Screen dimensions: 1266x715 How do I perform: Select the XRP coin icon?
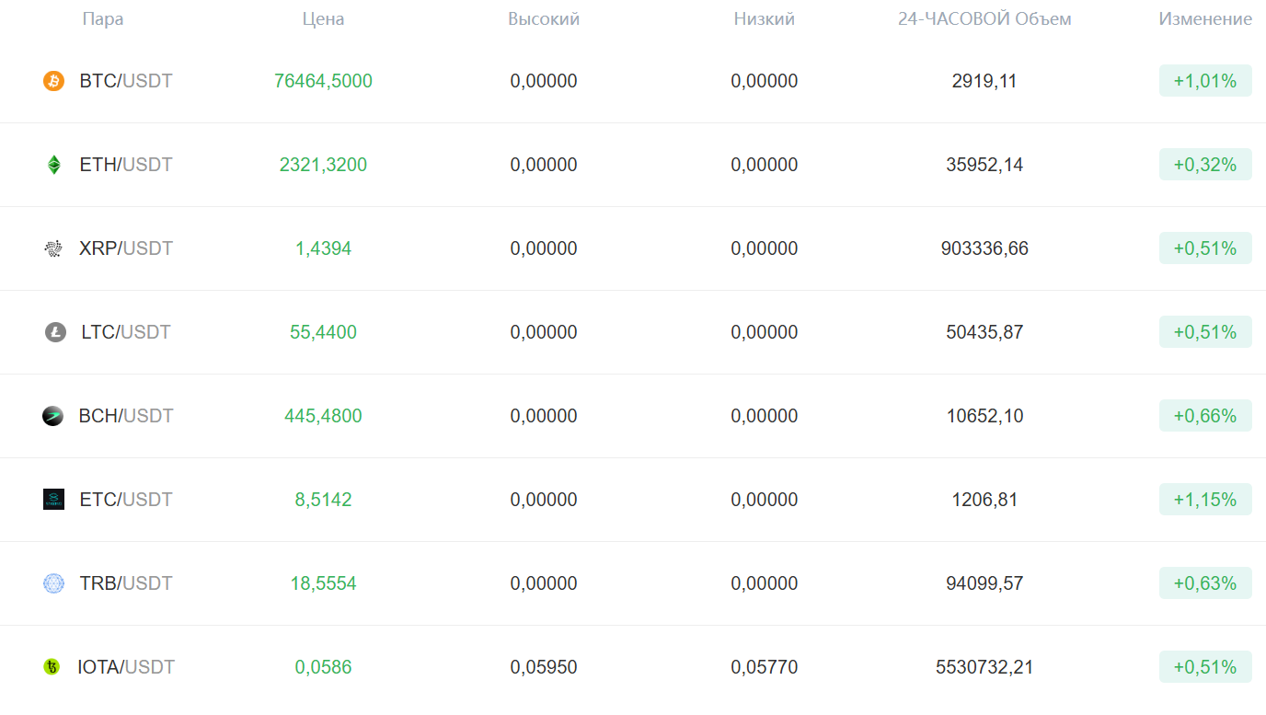(x=54, y=248)
